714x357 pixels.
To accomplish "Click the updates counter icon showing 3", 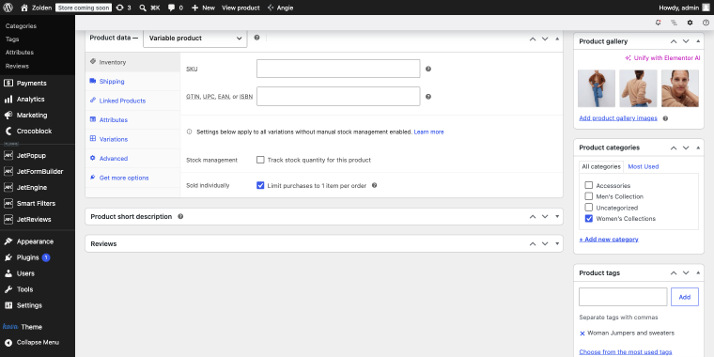I will [x=123, y=8].
